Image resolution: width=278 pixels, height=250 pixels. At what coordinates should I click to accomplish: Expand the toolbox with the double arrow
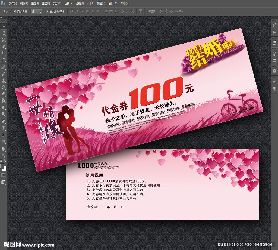[1, 17]
